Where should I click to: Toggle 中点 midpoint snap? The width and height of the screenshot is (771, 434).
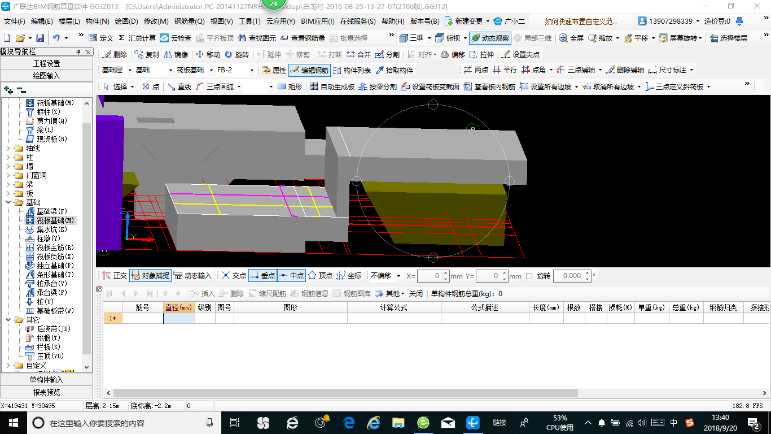coord(291,276)
